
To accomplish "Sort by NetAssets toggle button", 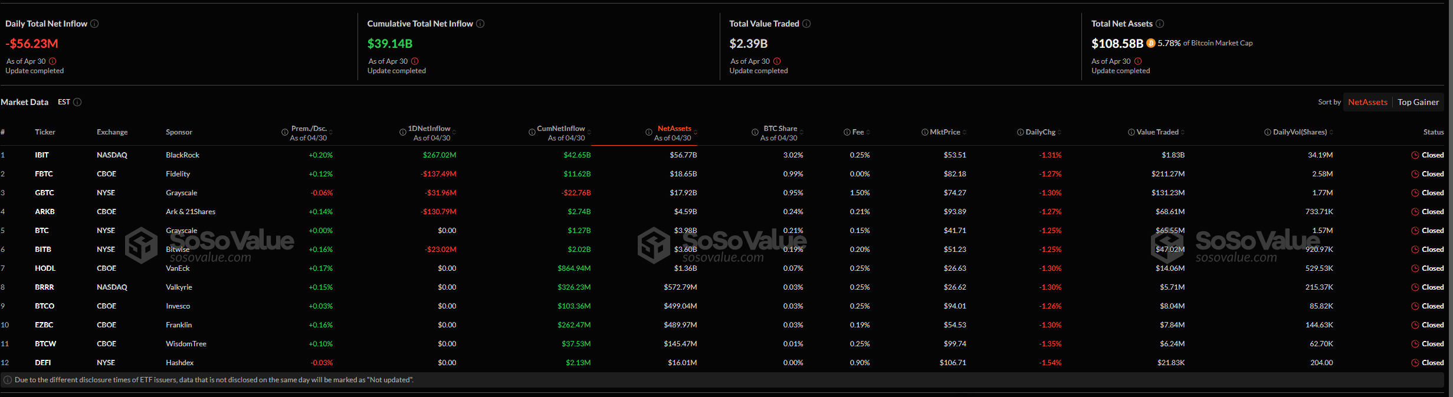I will pos(1367,102).
